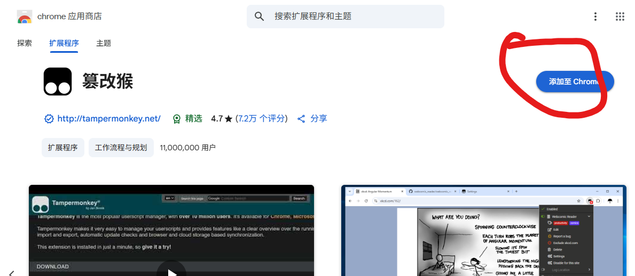The image size is (635, 276).
Task: Click the 扩展程序 category chip
Action: 63,148
